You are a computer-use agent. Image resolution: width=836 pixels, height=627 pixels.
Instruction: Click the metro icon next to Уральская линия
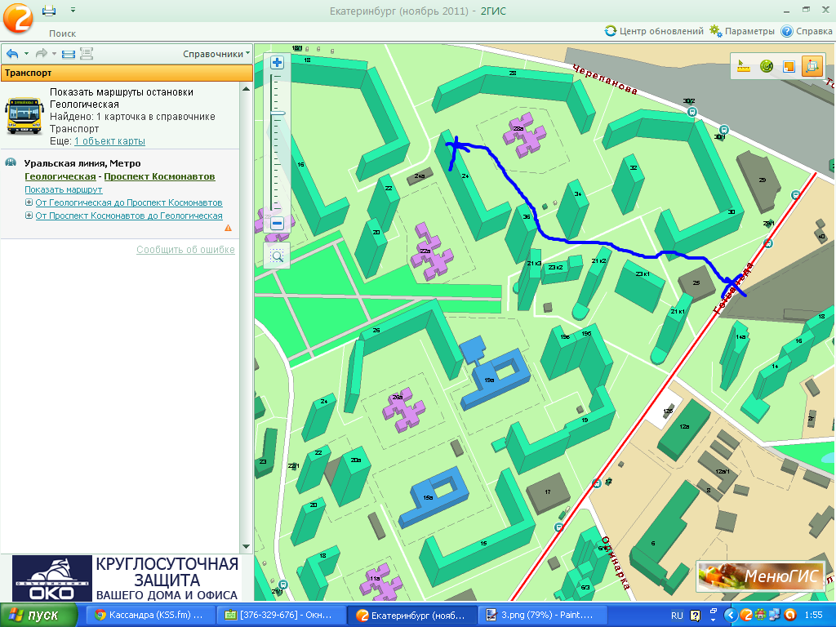click(x=11, y=162)
